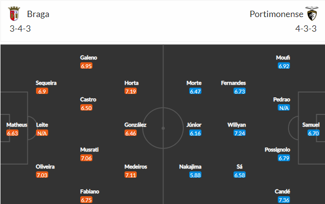This screenshot has width=325, height=204.
Task: Click Possignolo's 6.79 rating badge
Action: click(x=284, y=158)
